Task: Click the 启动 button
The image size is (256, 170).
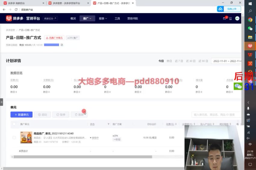Action: point(42,115)
